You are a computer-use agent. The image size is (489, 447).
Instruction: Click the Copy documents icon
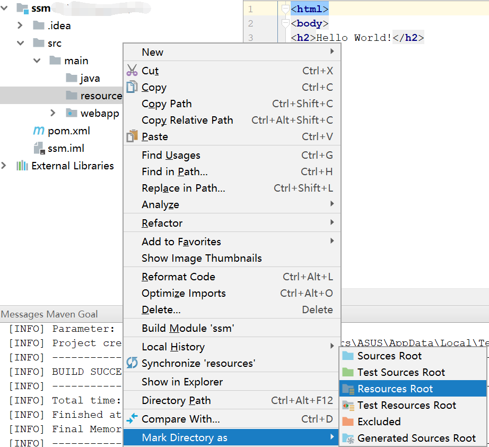tap(132, 87)
